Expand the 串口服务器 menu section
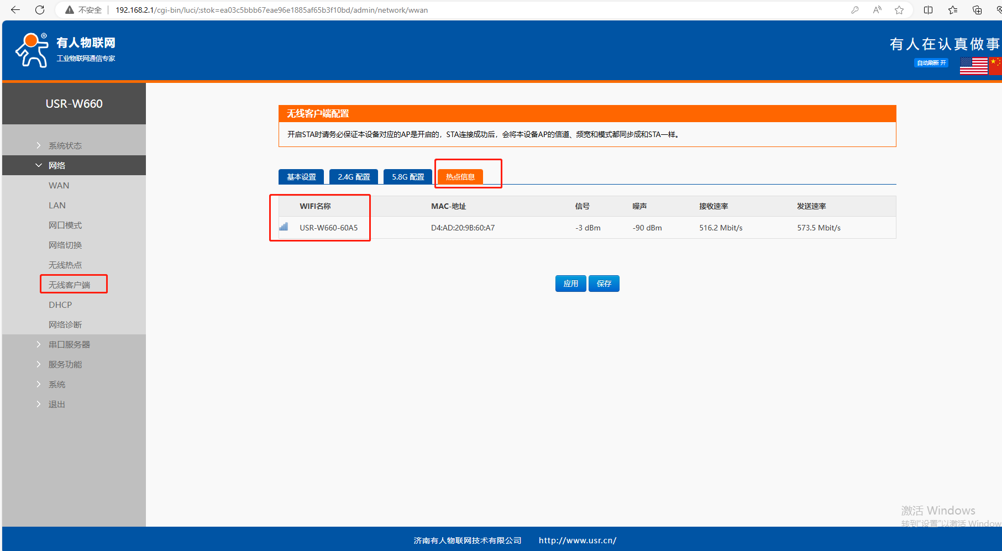 (69, 345)
